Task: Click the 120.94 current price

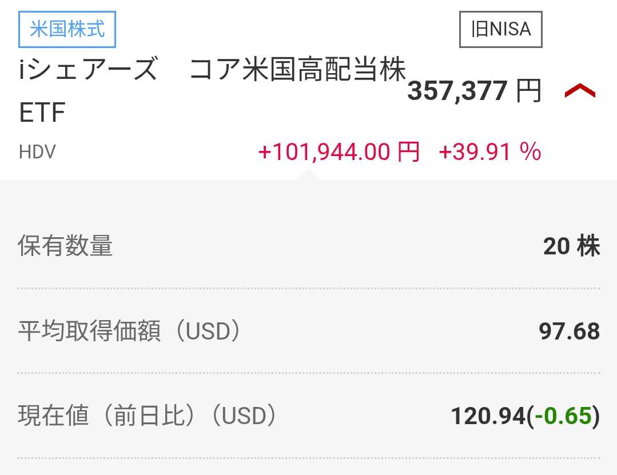Action: (487, 416)
